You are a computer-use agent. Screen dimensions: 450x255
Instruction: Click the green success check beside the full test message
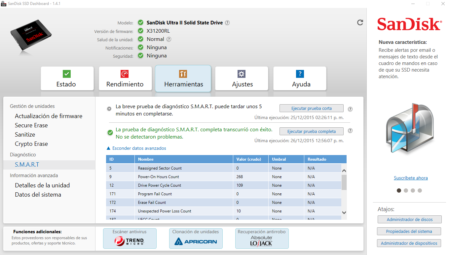[x=110, y=133]
